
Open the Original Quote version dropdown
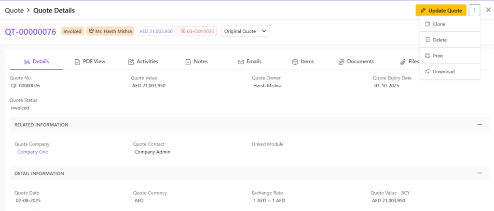click(245, 31)
